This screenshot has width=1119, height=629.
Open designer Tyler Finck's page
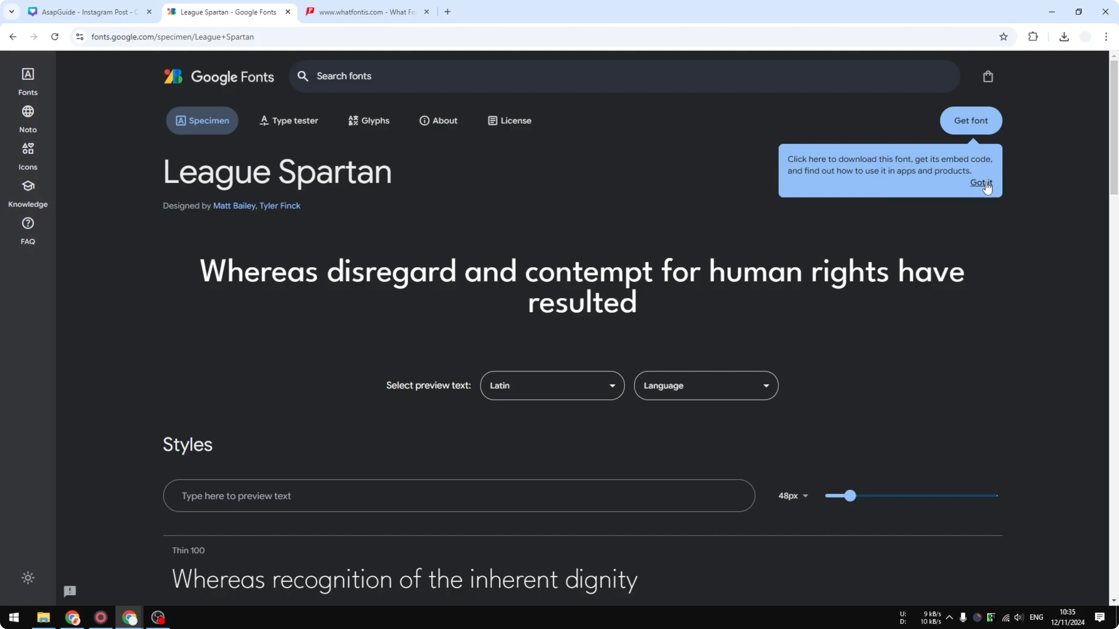pos(279,206)
